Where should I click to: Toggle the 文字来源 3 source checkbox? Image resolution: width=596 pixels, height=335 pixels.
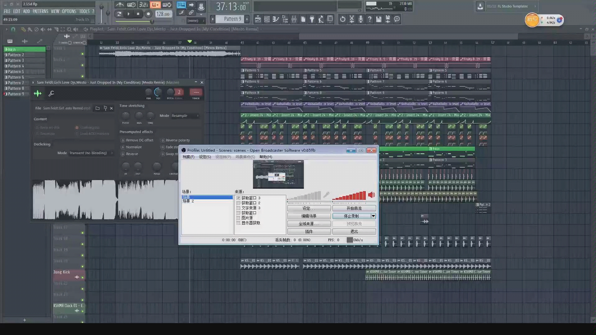(x=238, y=208)
